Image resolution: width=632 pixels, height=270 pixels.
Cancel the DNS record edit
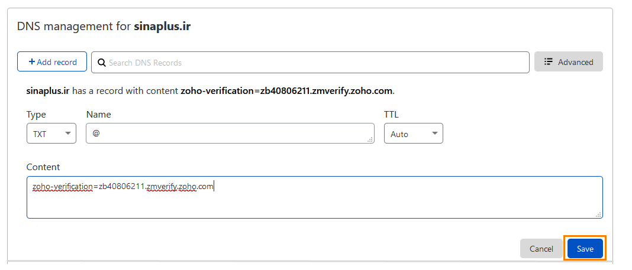[x=541, y=249]
